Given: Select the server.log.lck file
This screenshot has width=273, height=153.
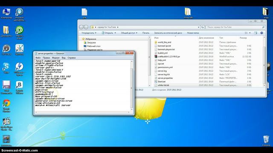Looking at the screenshot, I should (164, 74).
